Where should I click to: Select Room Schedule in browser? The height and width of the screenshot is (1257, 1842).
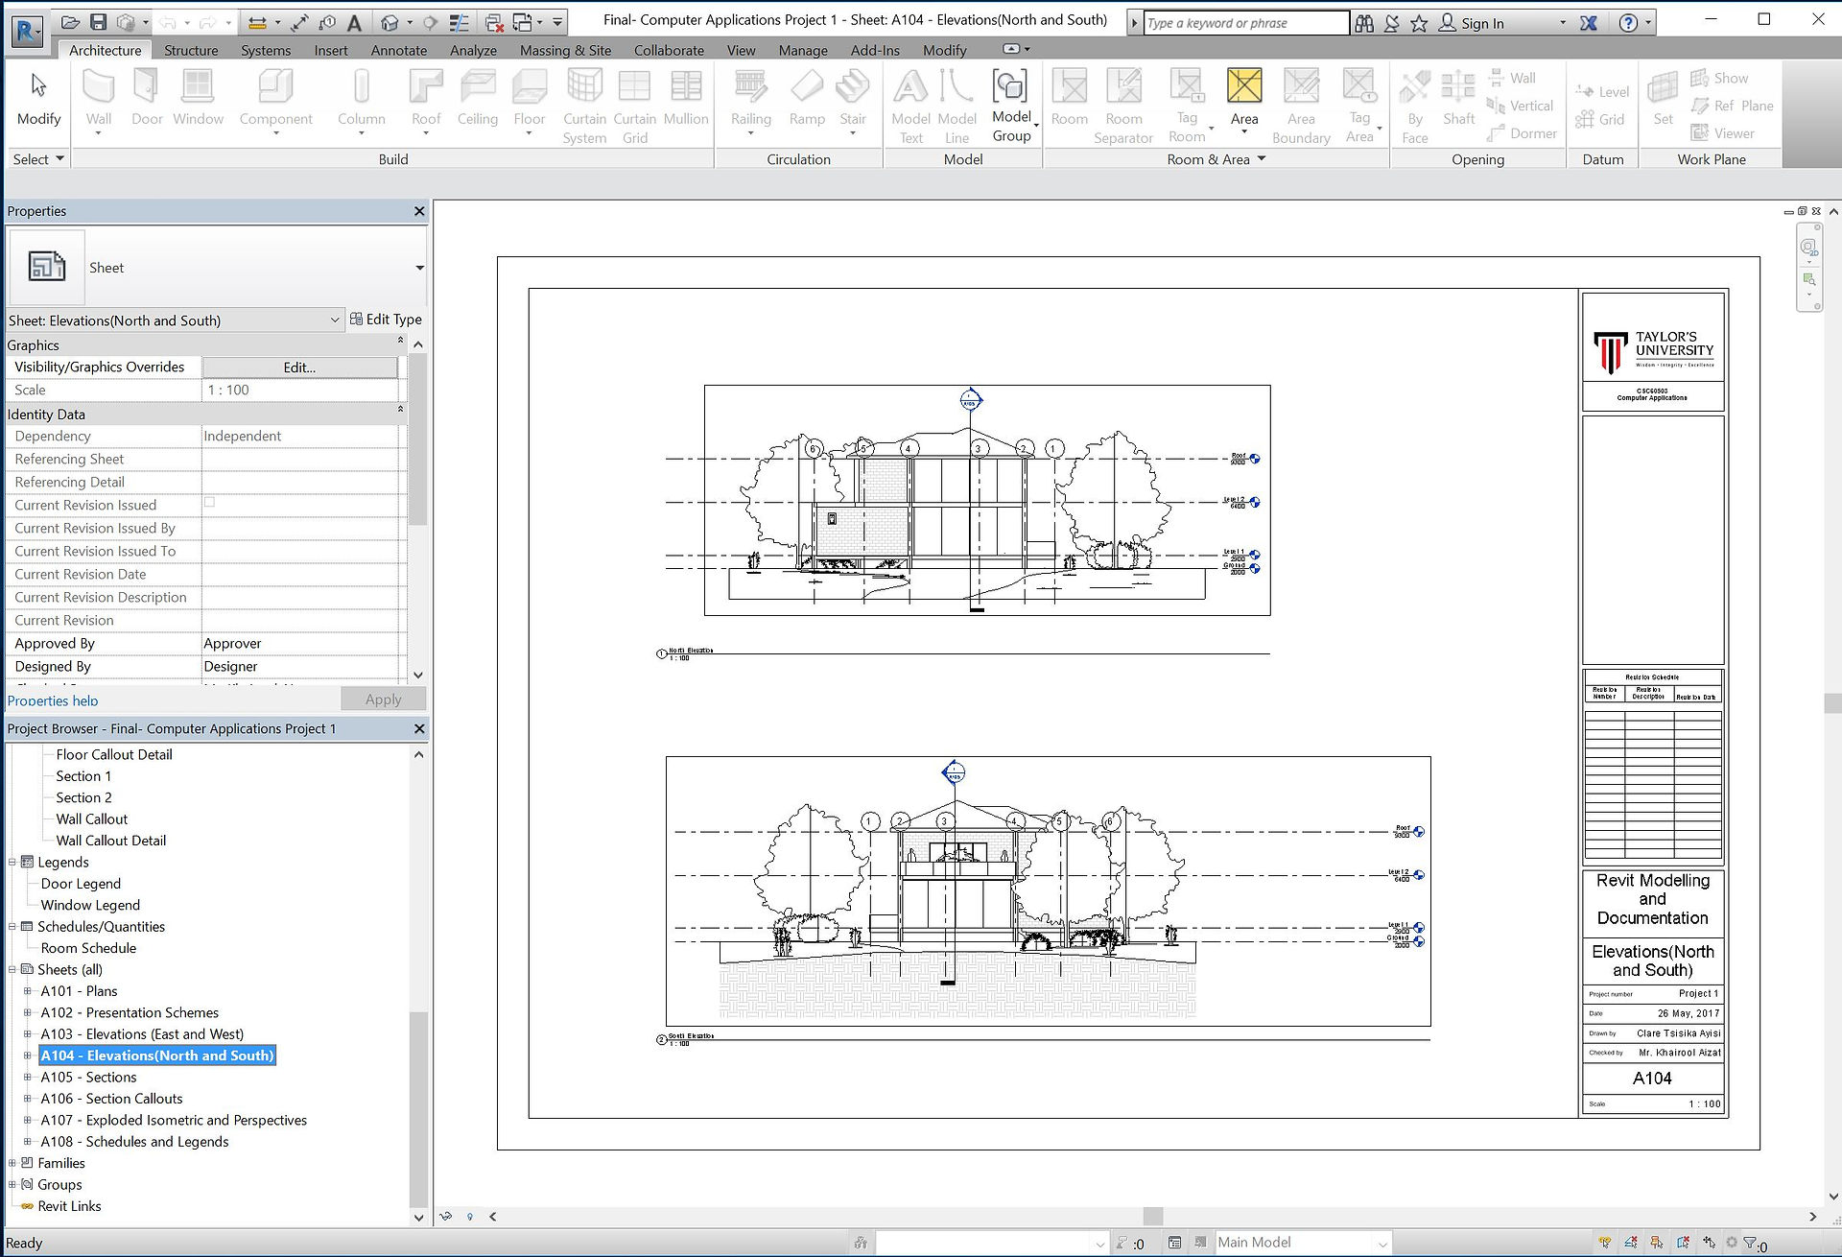[x=88, y=948]
